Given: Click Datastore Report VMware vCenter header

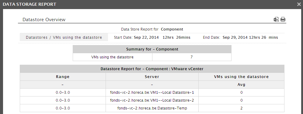Looking at the screenshot, I should tap(152, 69).
